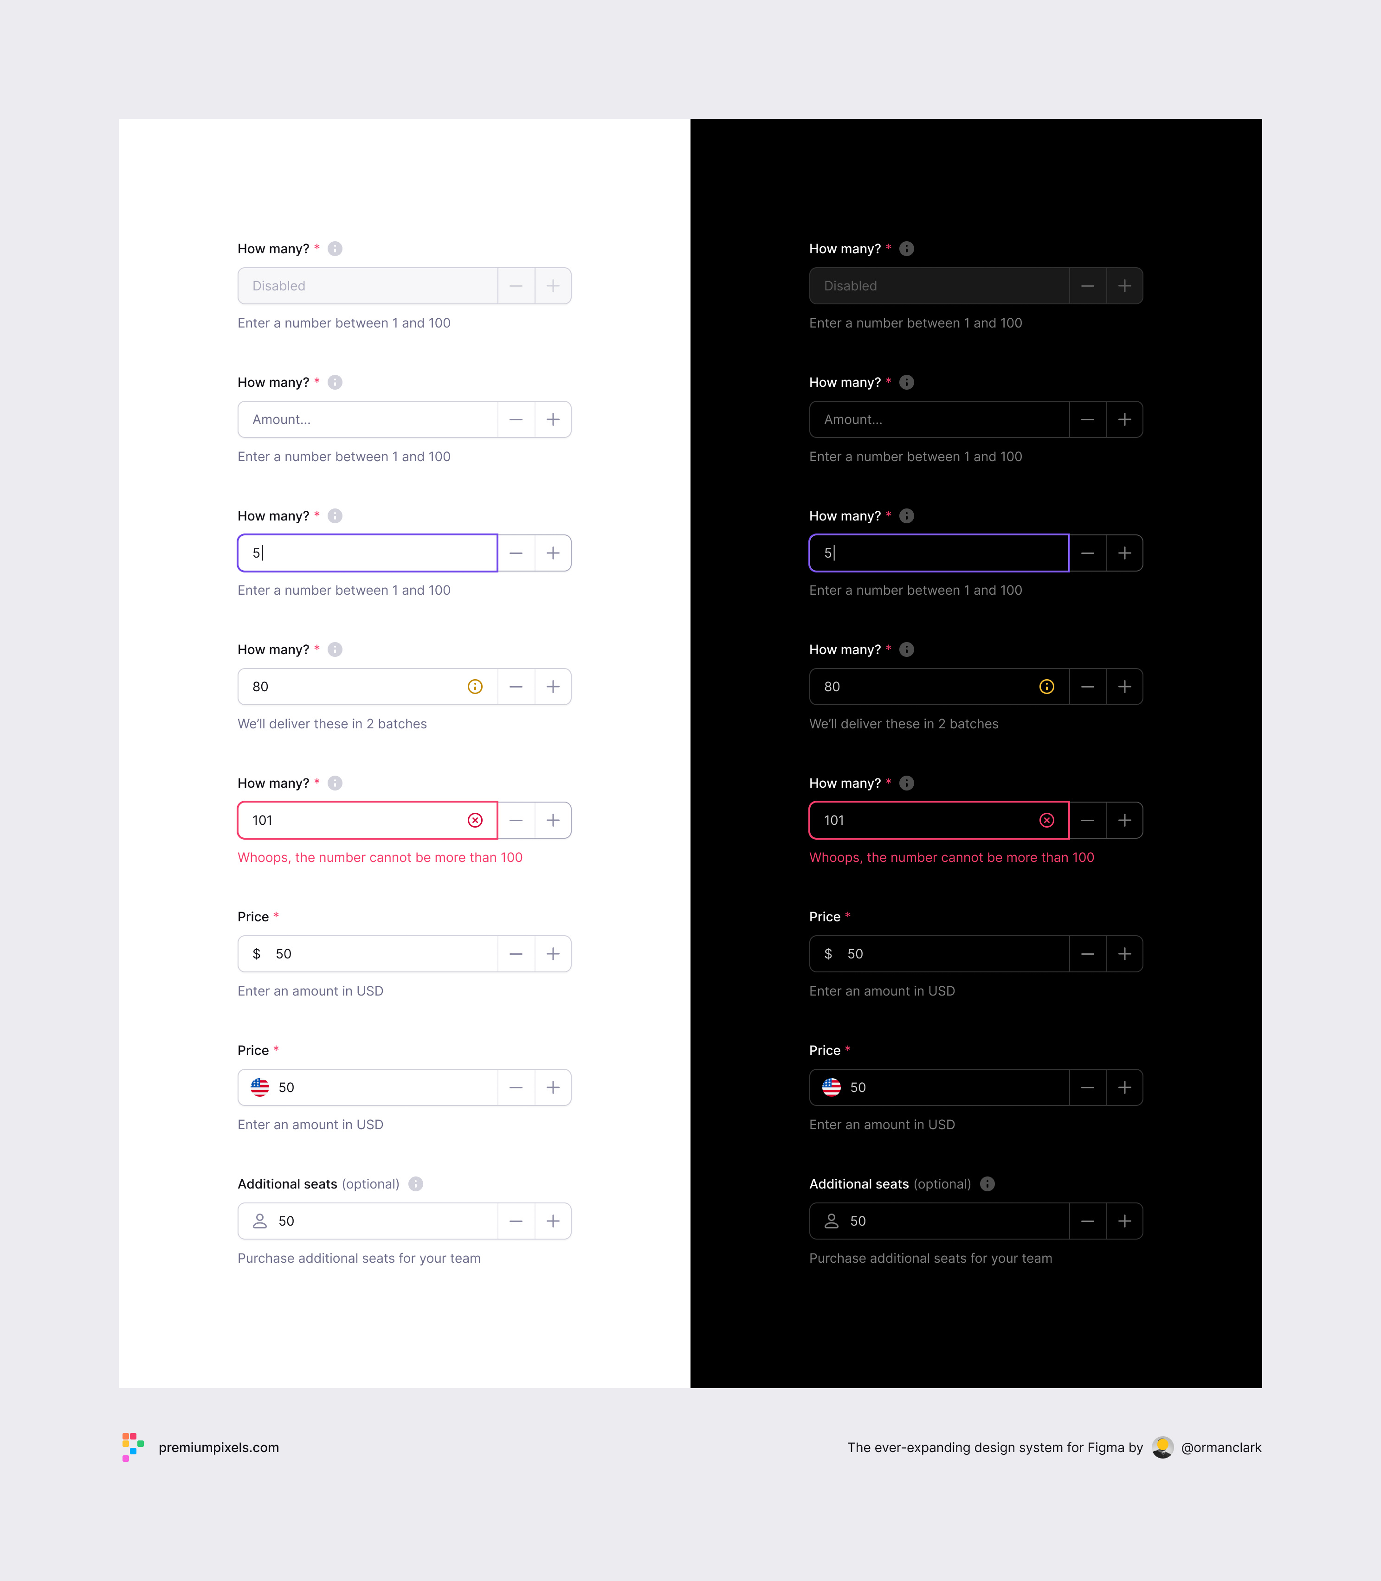Click the info icon next to Additional seats label
Viewport: 1381px width, 1581px height.
coord(415,1183)
